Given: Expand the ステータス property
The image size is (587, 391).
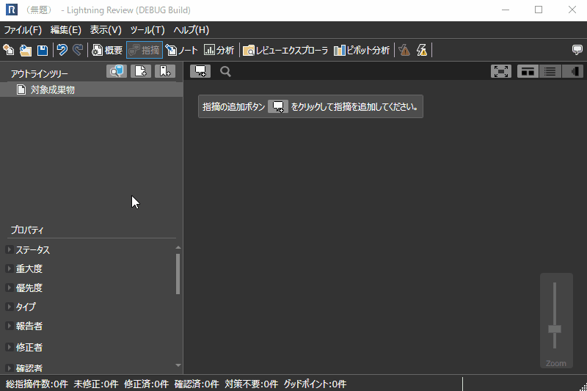Looking at the screenshot, I should (x=10, y=249).
